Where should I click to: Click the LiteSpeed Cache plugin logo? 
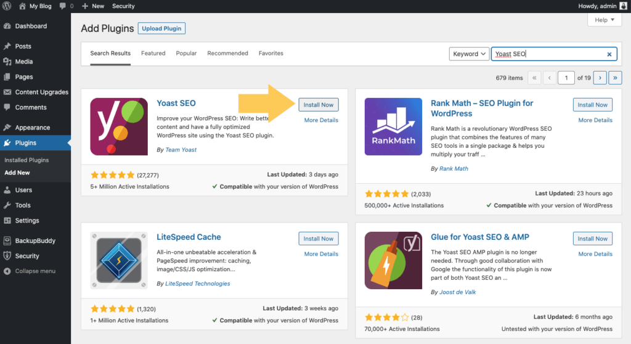(x=119, y=260)
